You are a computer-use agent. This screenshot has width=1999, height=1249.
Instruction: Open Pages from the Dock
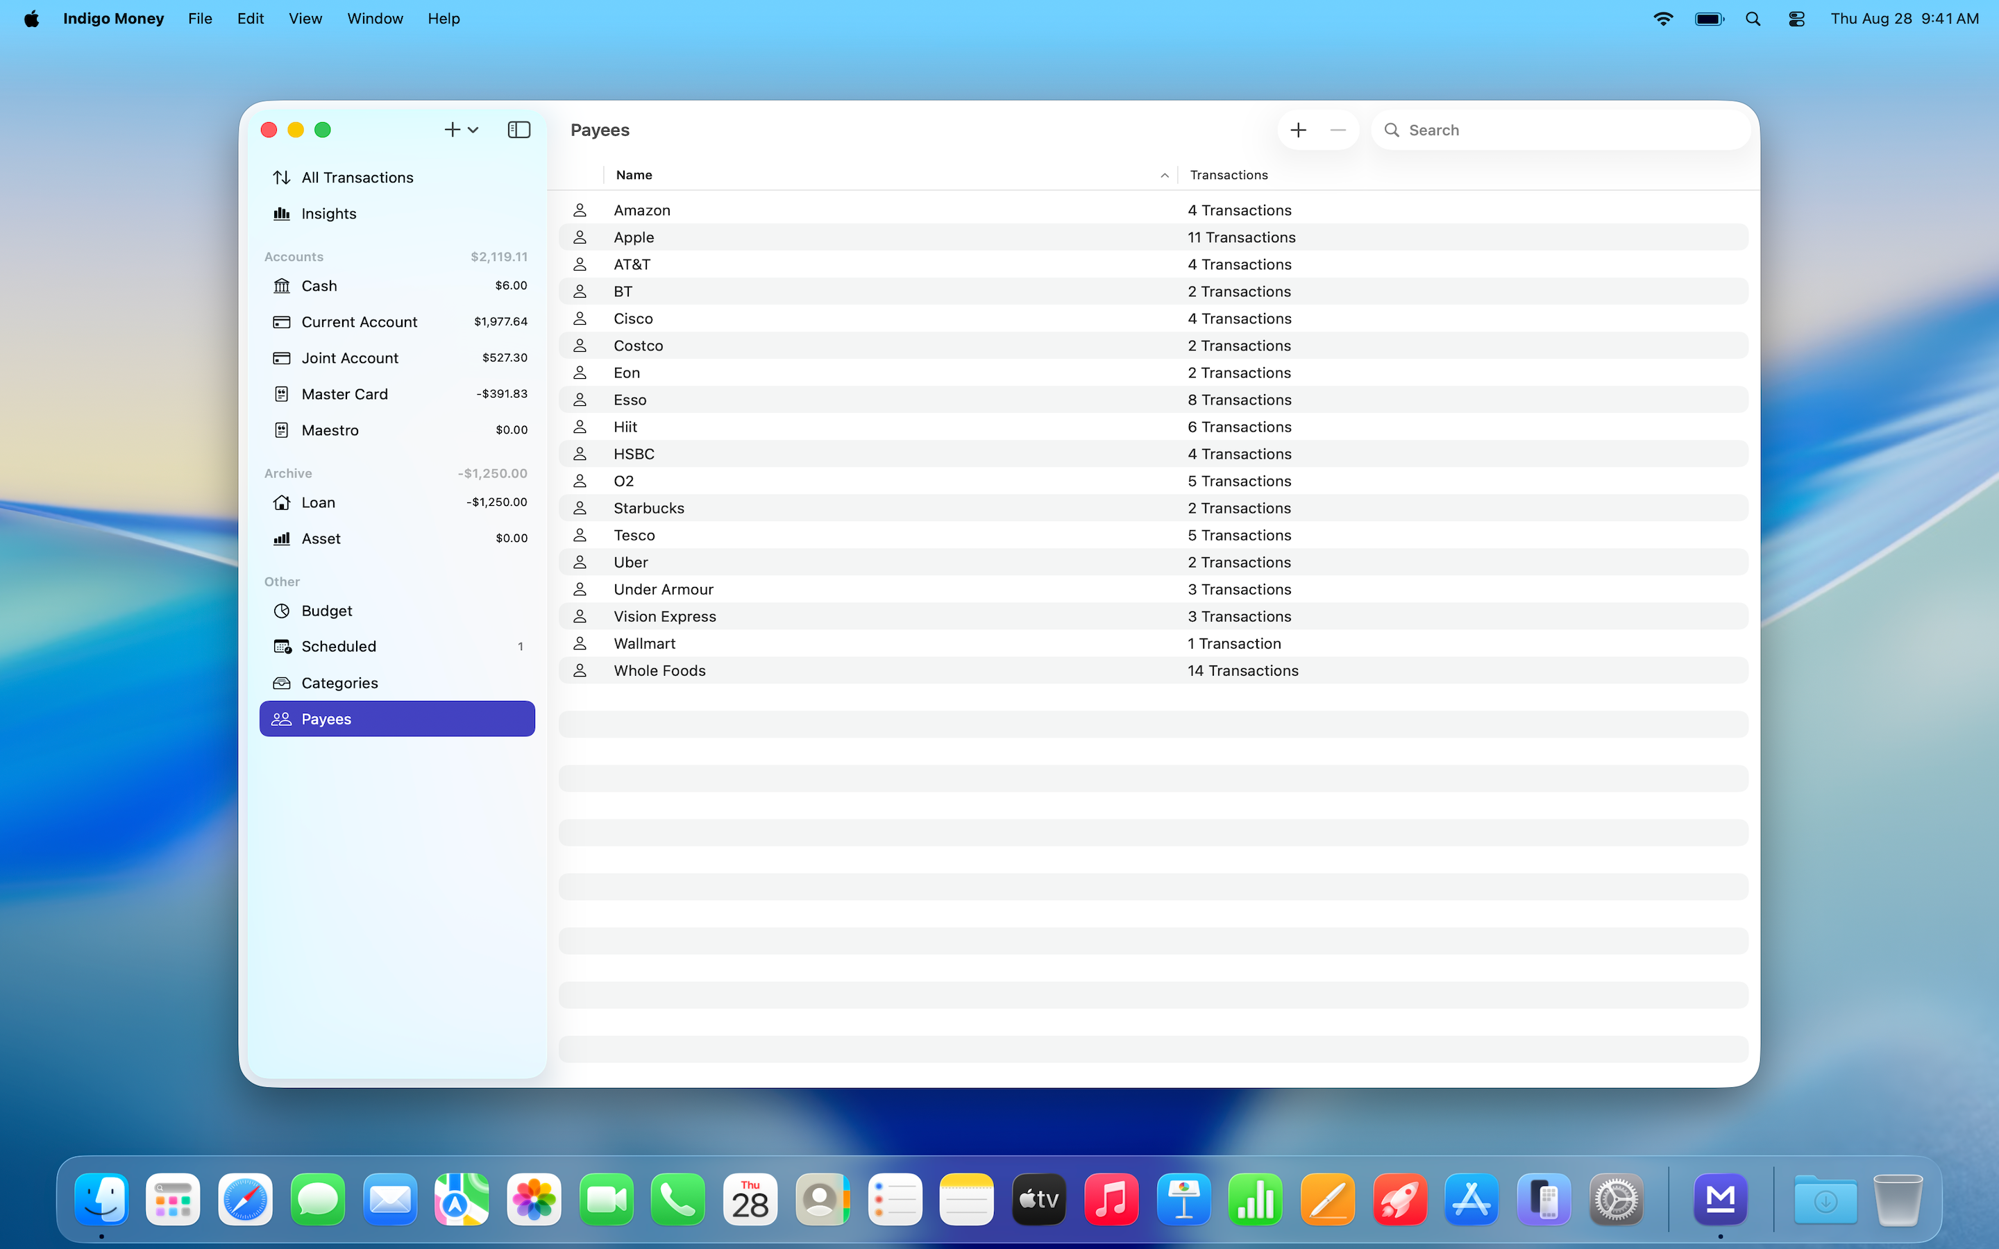tap(1329, 1200)
